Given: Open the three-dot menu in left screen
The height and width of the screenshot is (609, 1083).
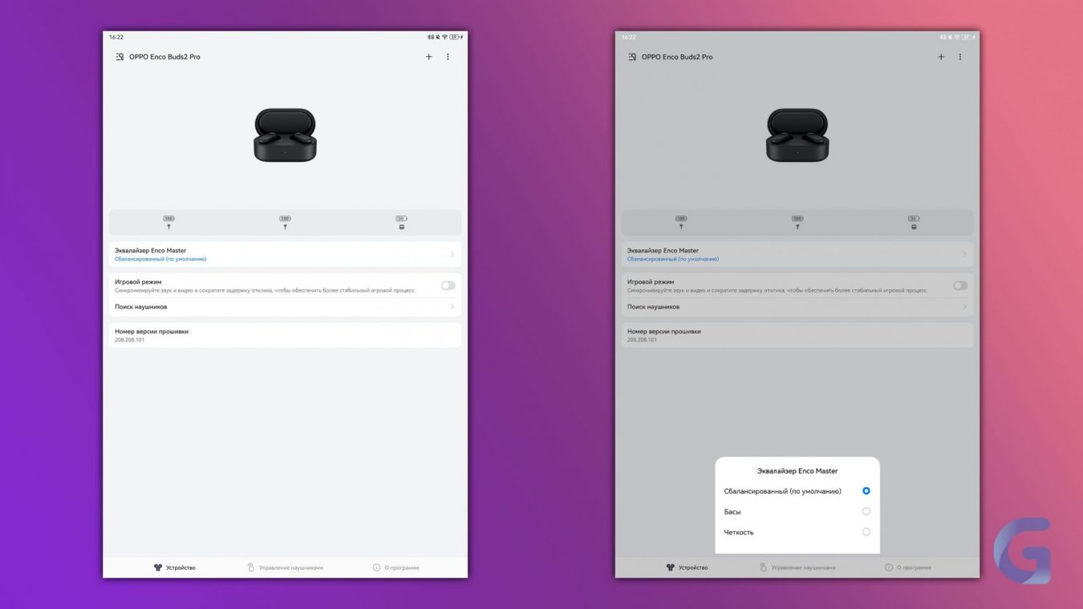Looking at the screenshot, I should [x=448, y=57].
